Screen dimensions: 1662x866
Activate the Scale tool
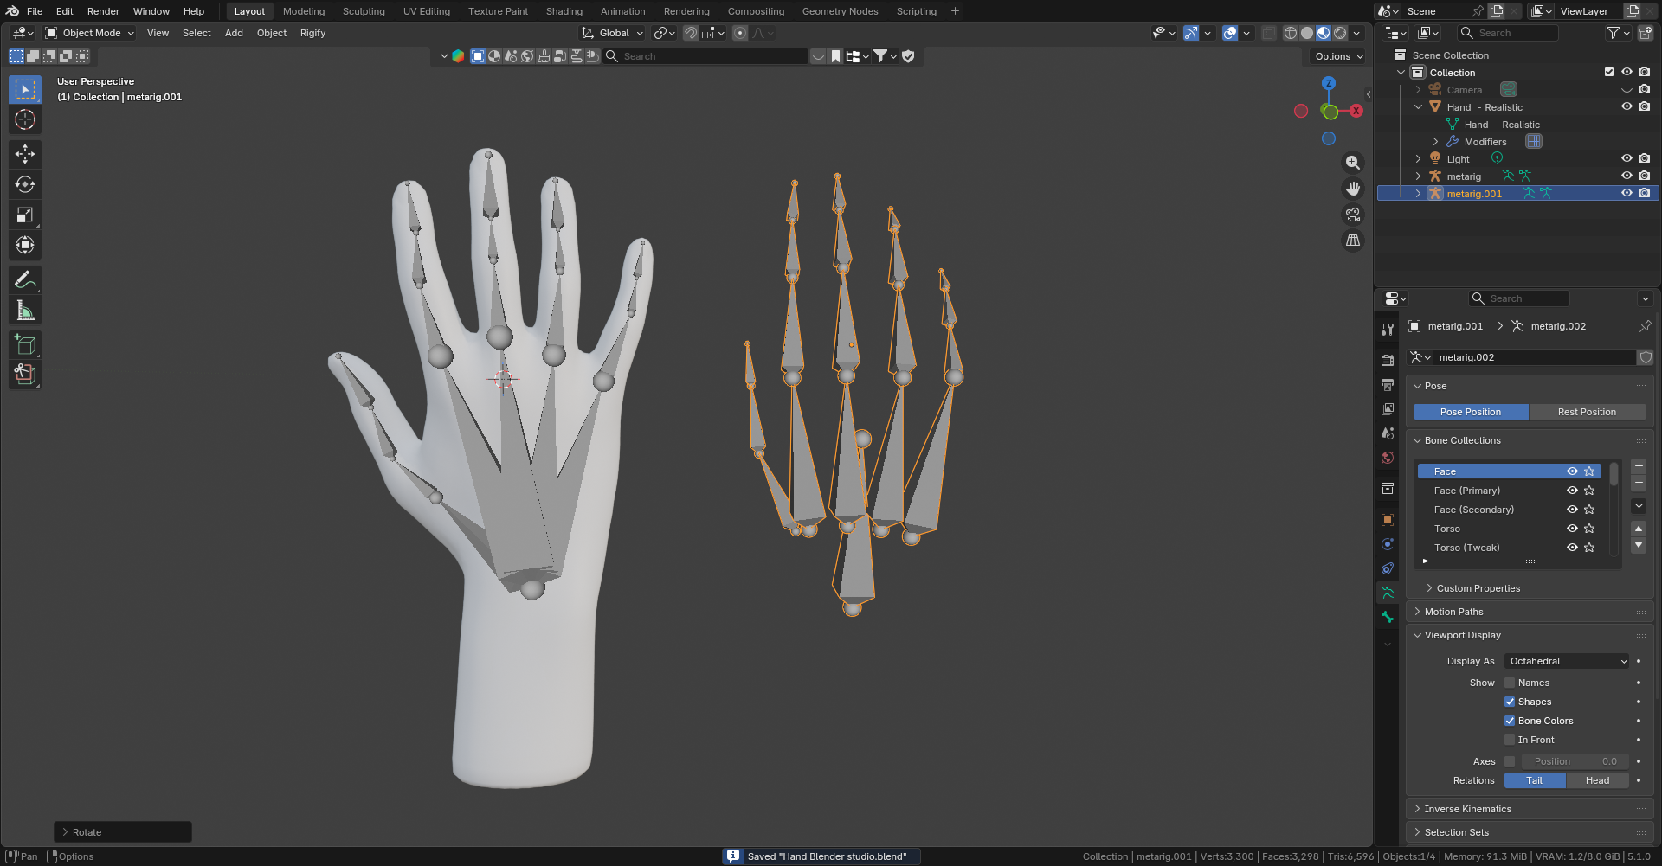coord(25,215)
